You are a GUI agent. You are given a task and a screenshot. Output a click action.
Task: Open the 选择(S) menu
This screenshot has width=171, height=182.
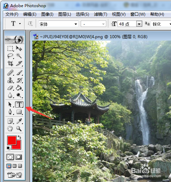(82, 14)
